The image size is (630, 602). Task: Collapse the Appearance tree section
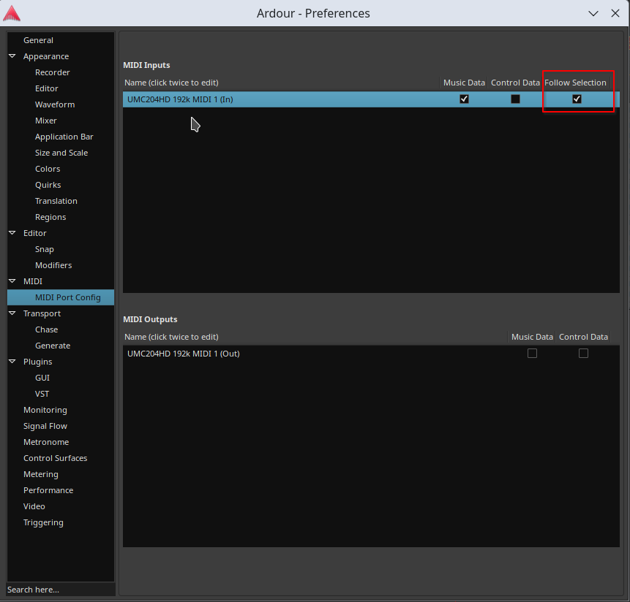click(x=12, y=56)
